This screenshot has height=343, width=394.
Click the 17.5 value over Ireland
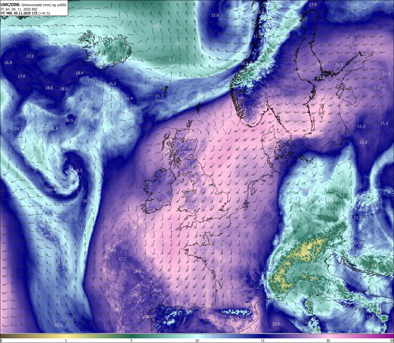(x=148, y=183)
